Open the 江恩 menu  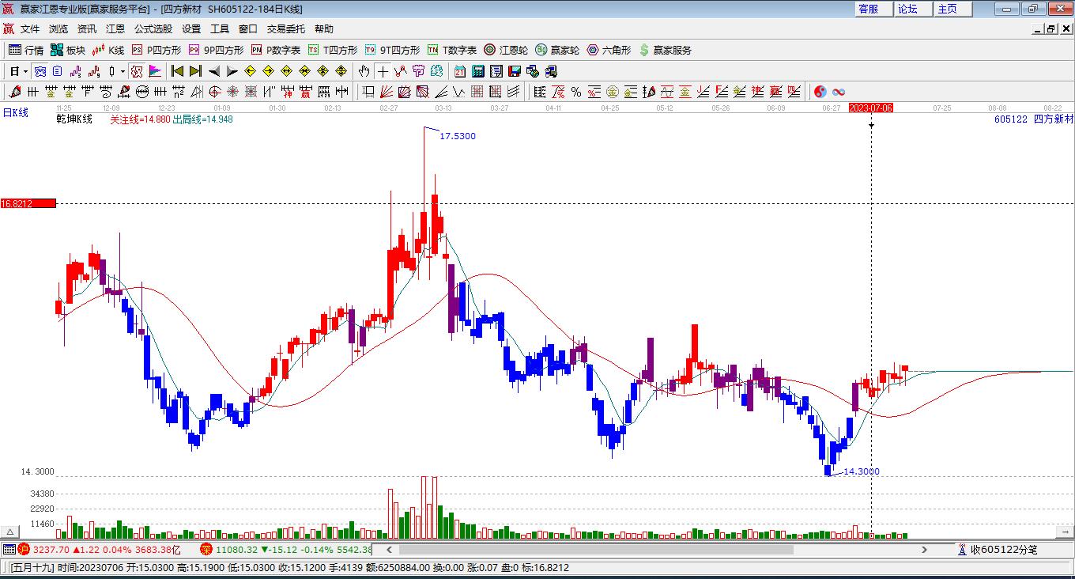coord(115,28)
